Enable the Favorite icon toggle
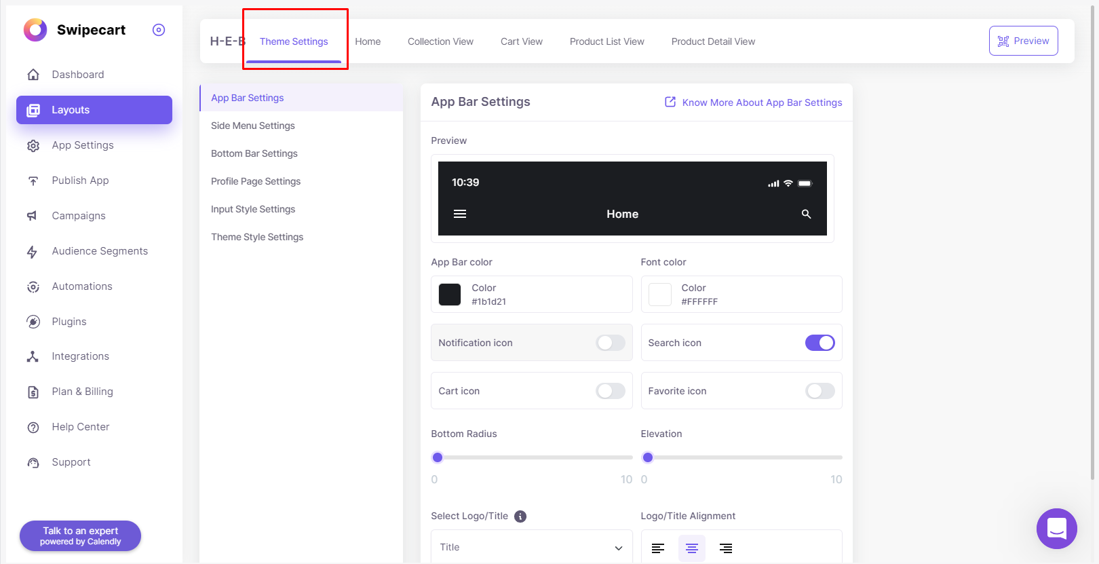Screen dimensions: 1099x564 point(820,391)
